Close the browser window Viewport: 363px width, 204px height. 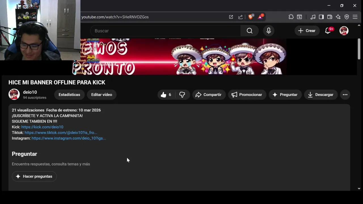pos(355,5)
